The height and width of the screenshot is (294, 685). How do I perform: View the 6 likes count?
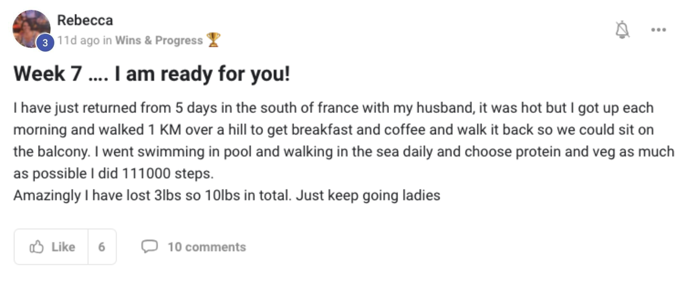(x=102, y=247)
